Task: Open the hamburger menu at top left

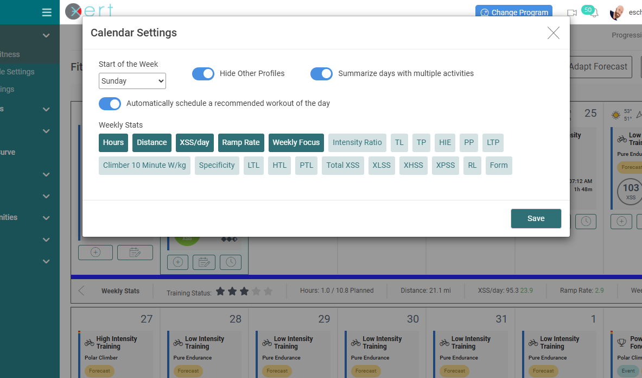Action: coord(46,12)
